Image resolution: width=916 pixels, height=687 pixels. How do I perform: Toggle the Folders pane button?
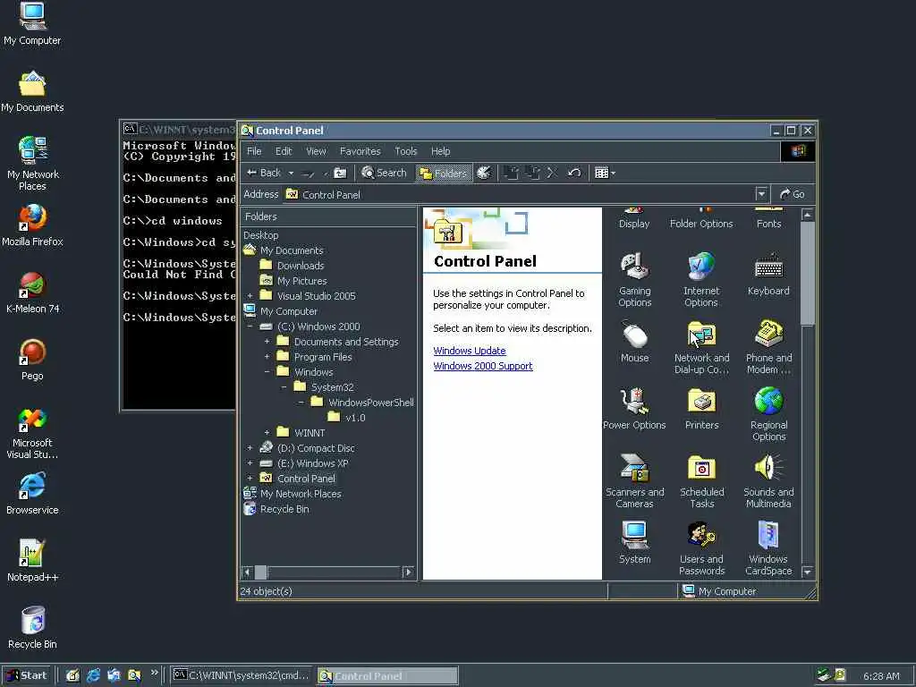coord(444,173)
